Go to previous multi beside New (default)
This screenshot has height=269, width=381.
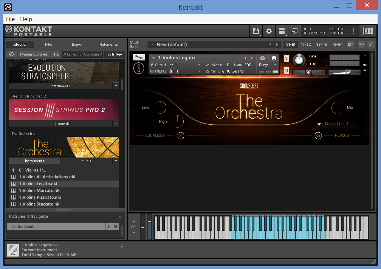(x=270, y=45)
